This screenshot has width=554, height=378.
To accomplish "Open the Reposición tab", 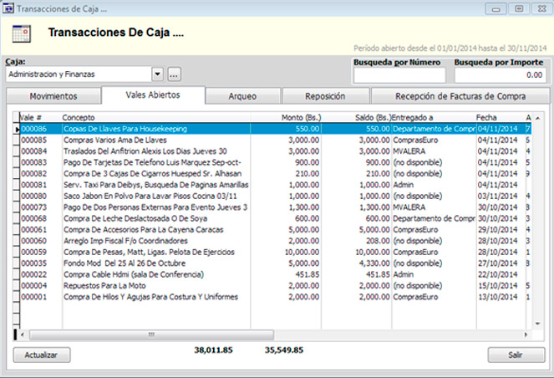I will (325, 96).
